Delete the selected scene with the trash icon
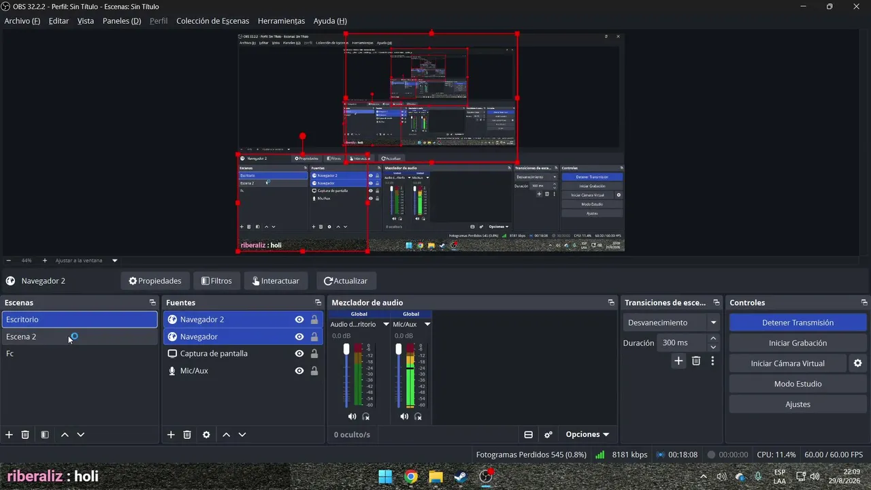The width and height of the screenshot is (871, 490). click(25, 435)
